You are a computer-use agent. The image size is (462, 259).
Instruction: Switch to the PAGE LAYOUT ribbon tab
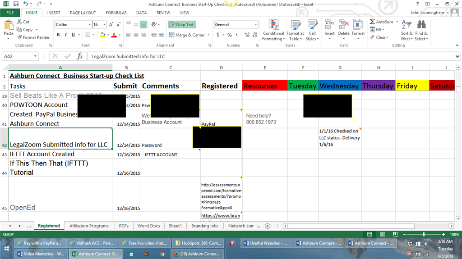83,13
